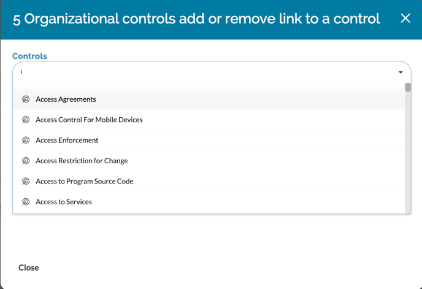Viewport: 422px width, 289px height.
Task: Click the Access to Program Source Code icon
Action: pos(26,182)
